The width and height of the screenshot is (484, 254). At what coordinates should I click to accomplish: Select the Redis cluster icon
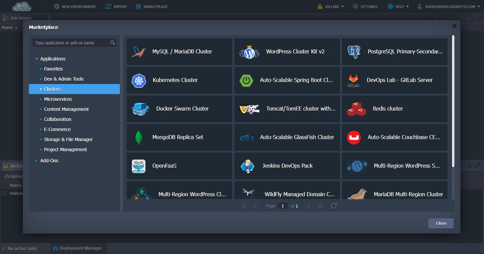coord(356,109)
